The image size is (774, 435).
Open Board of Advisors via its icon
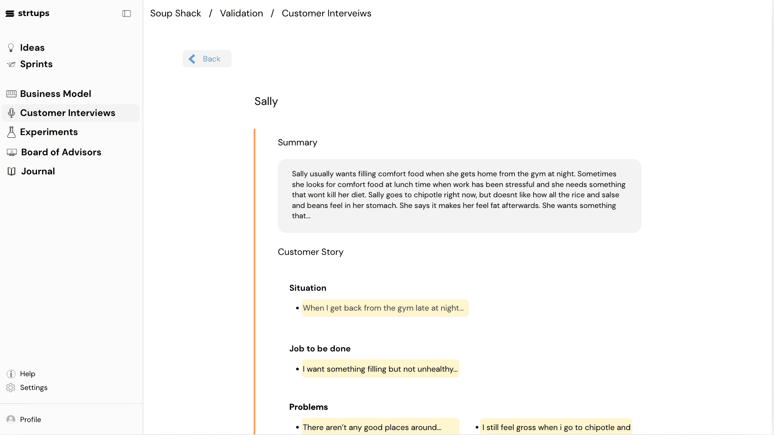[11, 152]
